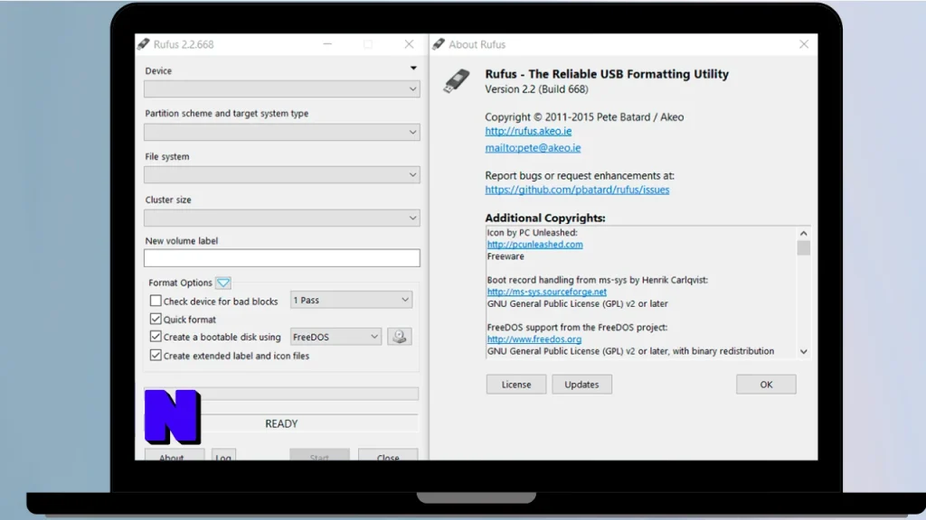Click 'Report bugs or request enhancements at:' text
The height and width of the screenshot is (520, 926).
tap(580, 175)
